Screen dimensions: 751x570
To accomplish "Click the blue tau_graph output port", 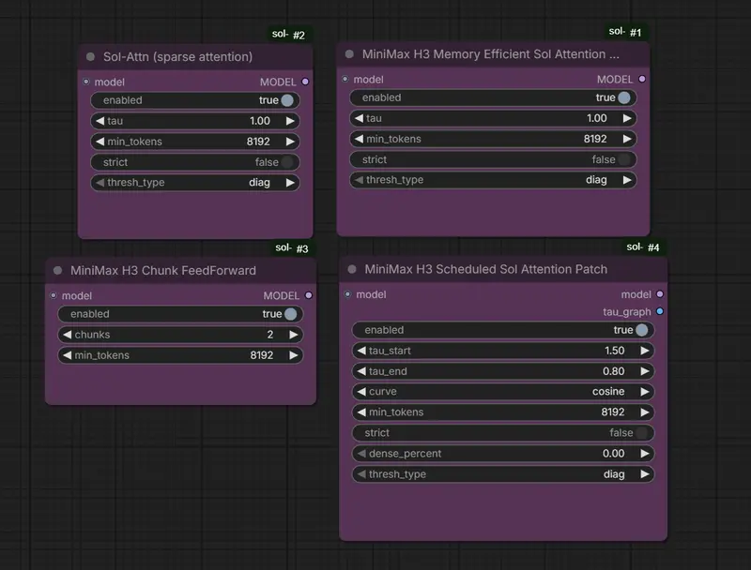I will point(660,311).
